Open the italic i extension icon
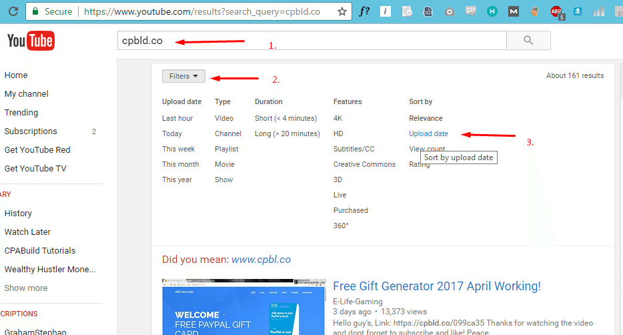Screen dimensions: 623x335 click(385, 11)
